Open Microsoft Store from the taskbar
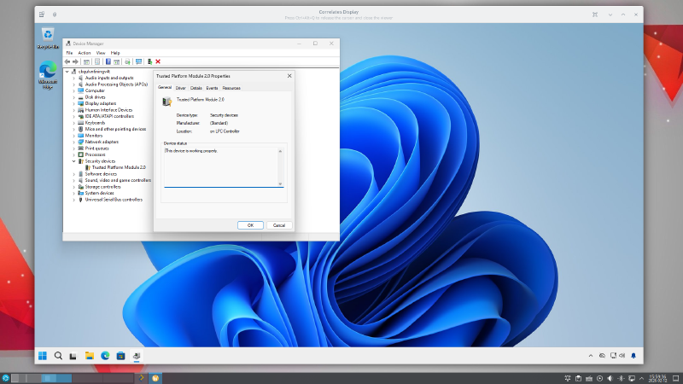 [x=120, y=356]
